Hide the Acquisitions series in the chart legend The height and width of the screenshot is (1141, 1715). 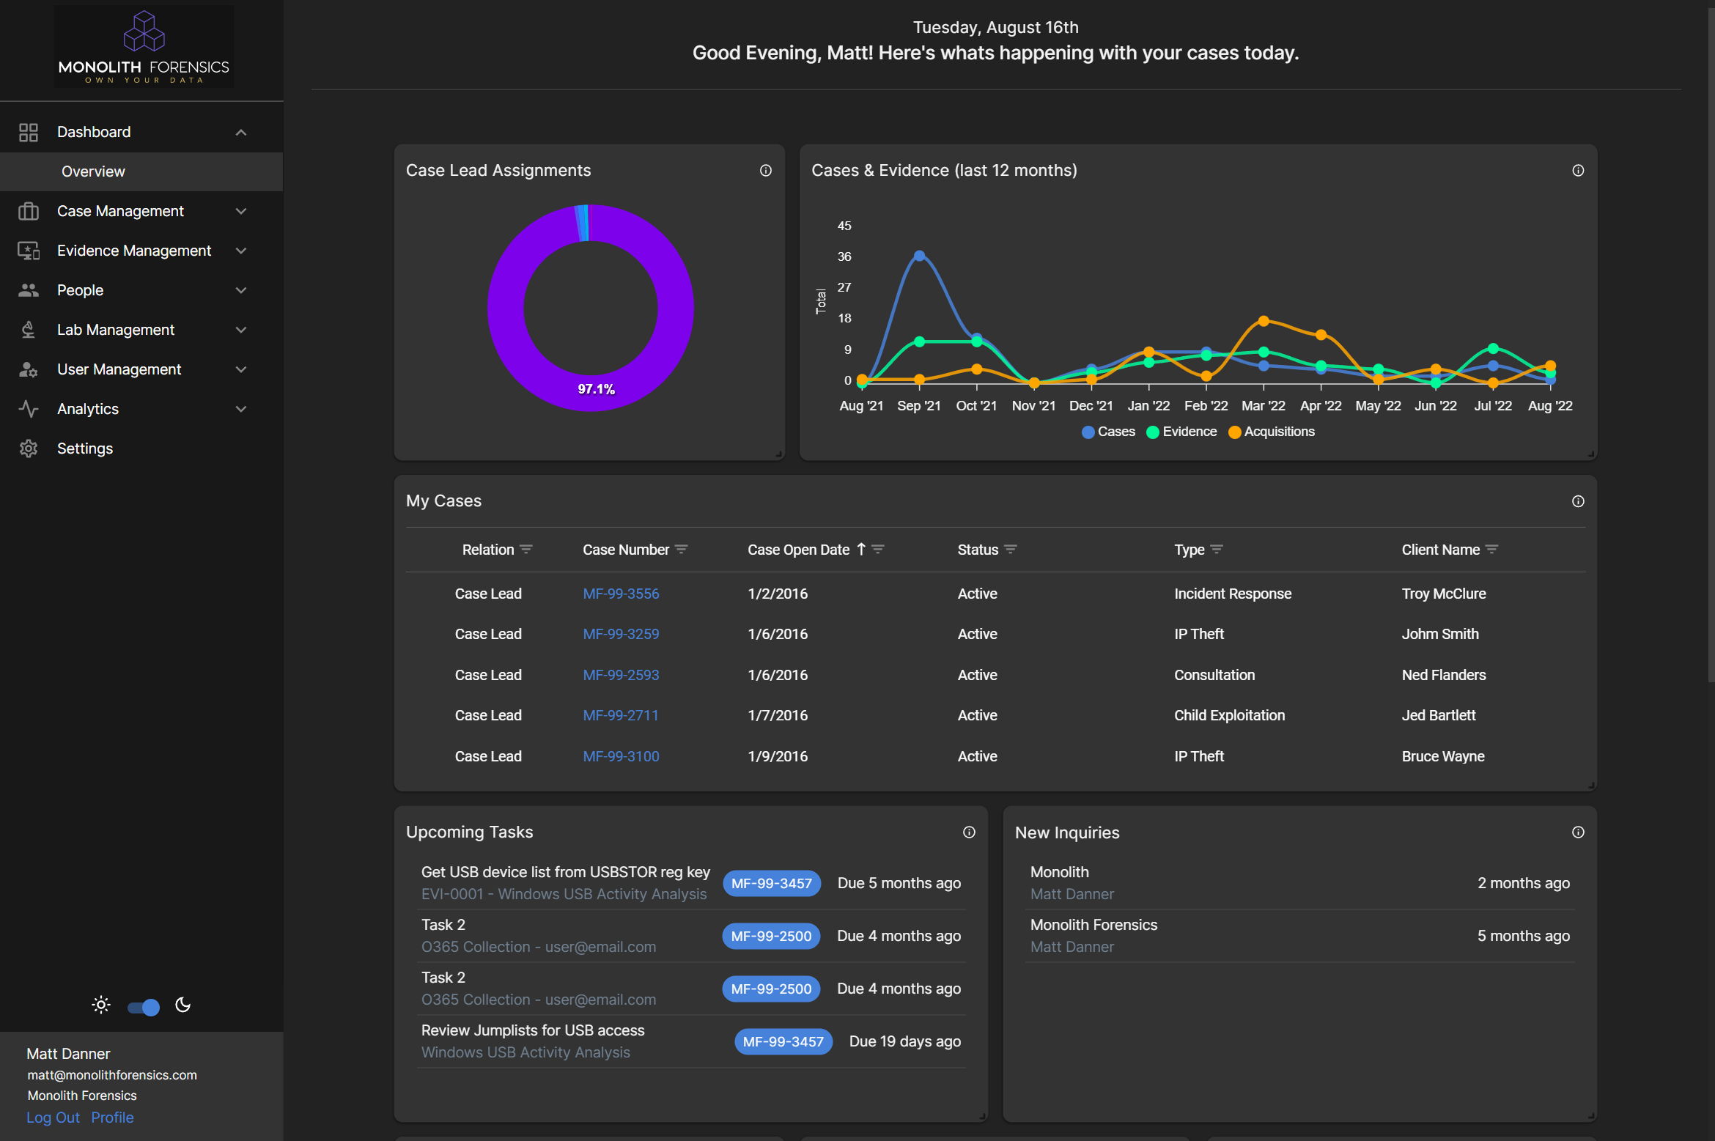(1272, 432)
